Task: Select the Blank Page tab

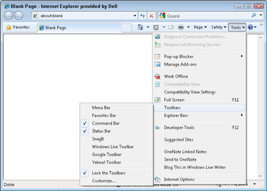Action: 79,27
